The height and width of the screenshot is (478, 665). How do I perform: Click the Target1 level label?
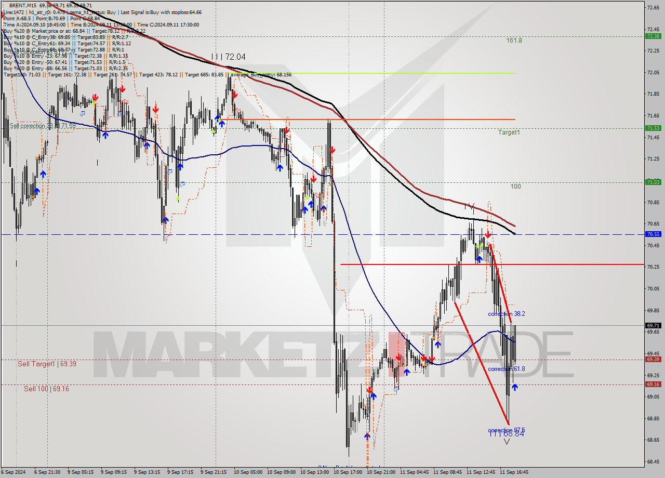pyautogui.click(x=509, y=132)
